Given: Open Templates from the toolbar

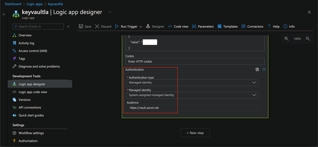Looking at the screenshot, I should click(x=228, y=26).
